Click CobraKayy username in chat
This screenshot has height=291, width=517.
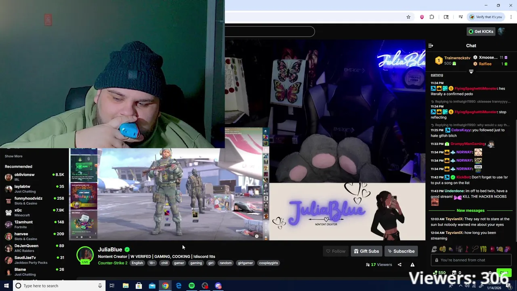pos(460,130)
